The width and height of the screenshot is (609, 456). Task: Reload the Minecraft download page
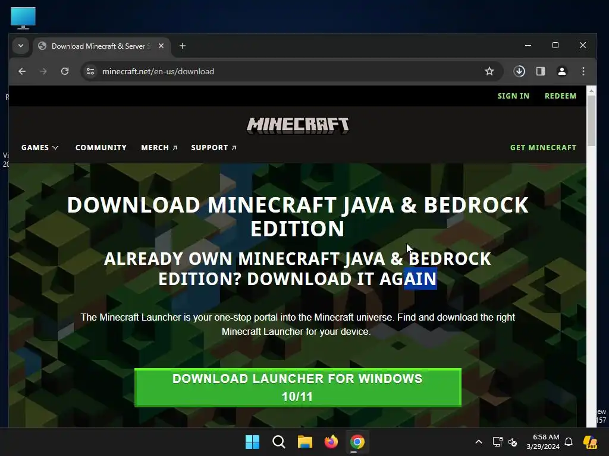pyautogui.click(x=65, y=71)
